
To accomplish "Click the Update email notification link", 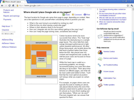I will 106,37.
